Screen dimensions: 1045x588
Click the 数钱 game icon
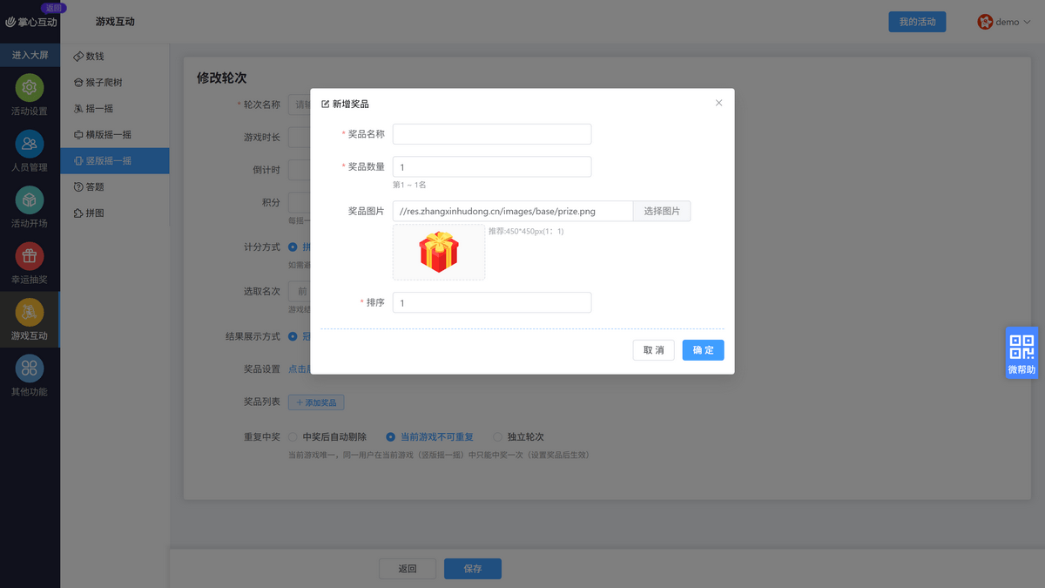[x=78, y=57]
